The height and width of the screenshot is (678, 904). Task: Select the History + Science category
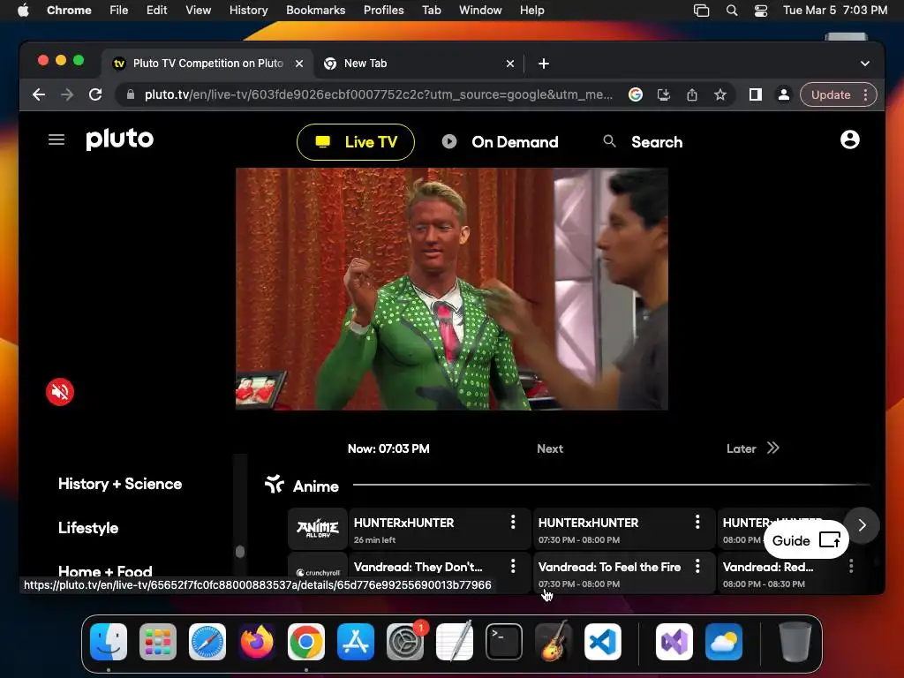[120, 484]
